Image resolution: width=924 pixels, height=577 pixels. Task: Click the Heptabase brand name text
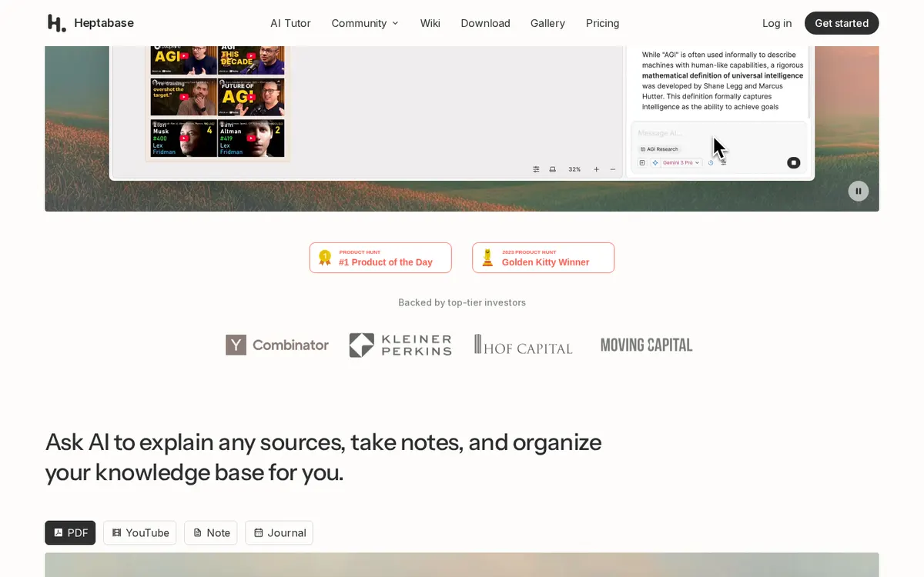(x=104, y=23)
